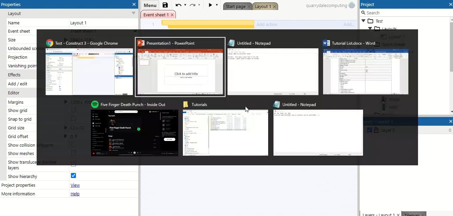Close the Layout 1 tab

[274, 7]
